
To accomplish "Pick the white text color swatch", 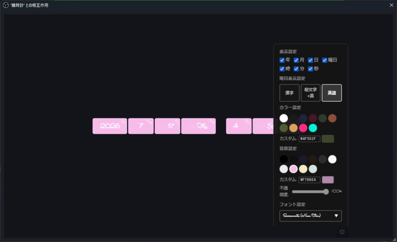I will point(283,118).
